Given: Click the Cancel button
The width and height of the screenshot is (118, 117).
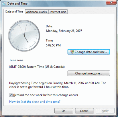Looking at the screenshot, I should (x=84, y=111).
